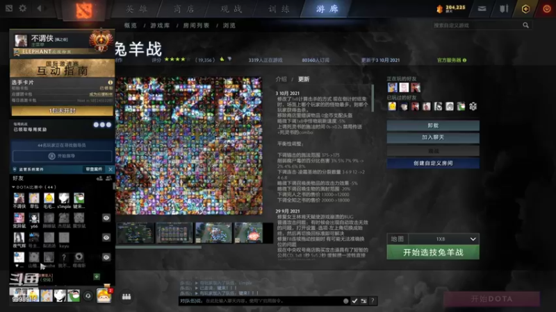Click the chat pop-out icon beside checkmark

pyautogui.click(x=363, y=301)
